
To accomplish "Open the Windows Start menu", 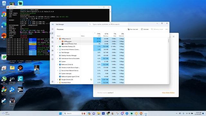I will (60, 113).
